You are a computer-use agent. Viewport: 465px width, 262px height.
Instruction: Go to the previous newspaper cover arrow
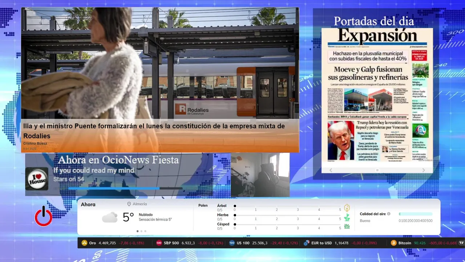click(x=331, y=170)
